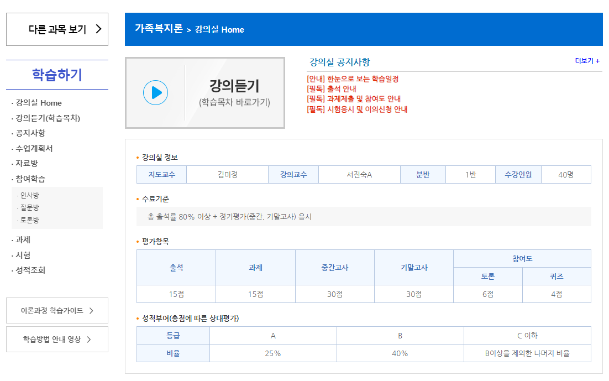
Task: Open notice 시험응시 및 이의신청 안내
Action: (x=357, y=109)
